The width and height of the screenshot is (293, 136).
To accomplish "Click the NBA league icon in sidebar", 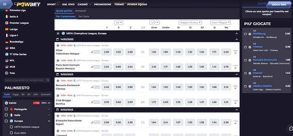I will click(7, 48).
